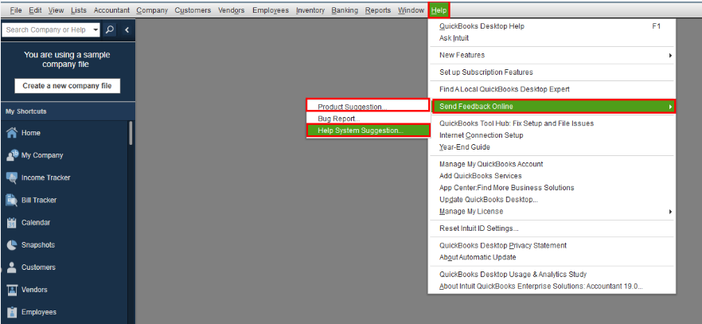Click the shortcuts panel vertical scrollbar
The image size is (702, 324).
tap(131, 132)
